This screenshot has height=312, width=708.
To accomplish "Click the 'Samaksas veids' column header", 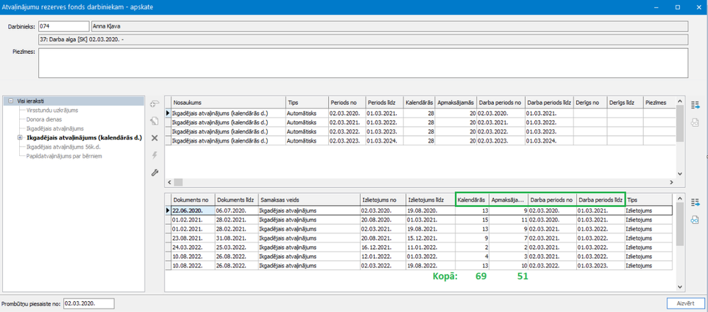I will pos(308,200).
